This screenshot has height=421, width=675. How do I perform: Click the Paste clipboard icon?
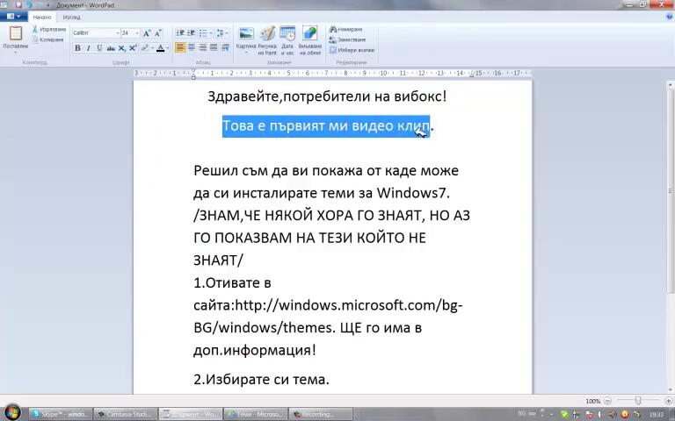pyautogui.click(x=16, y=34)
